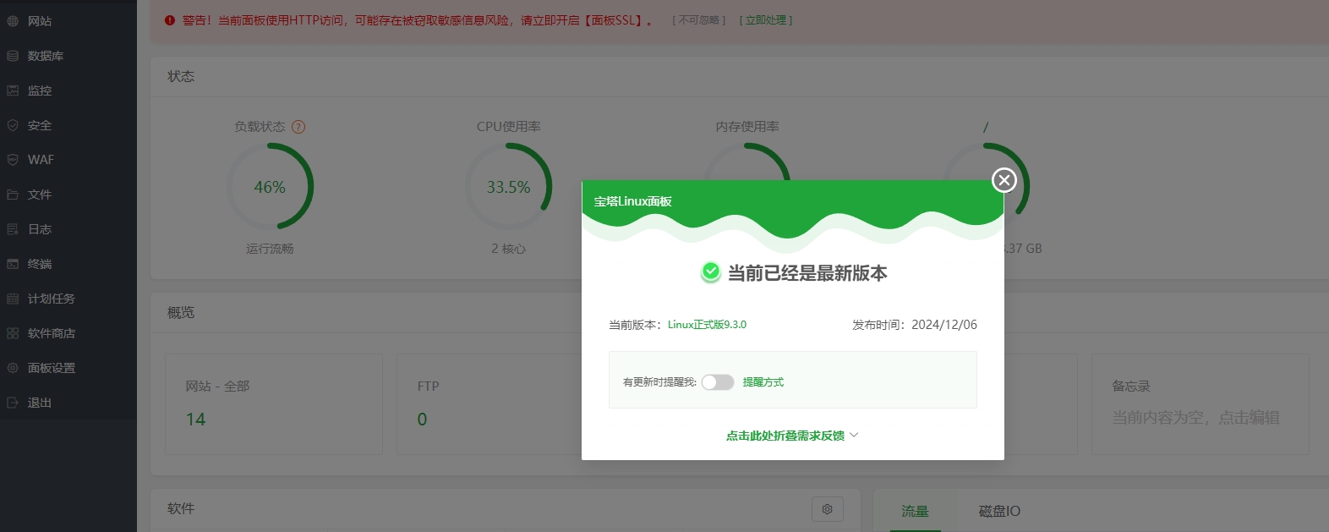Viewport: 1329px width, 532px height.
Task: Open 软件 panel settings gear button
Action: pyautogui.click(x=828, y=509)
